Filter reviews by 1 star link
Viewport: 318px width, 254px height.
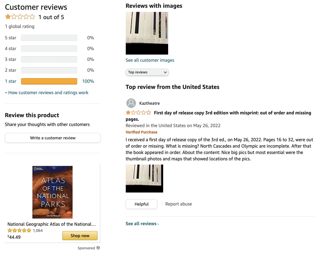pos(11,81)
